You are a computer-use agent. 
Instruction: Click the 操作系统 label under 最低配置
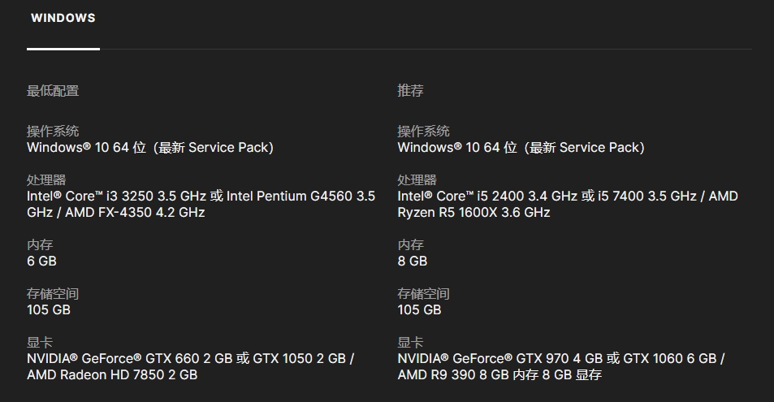click(53, 131)
